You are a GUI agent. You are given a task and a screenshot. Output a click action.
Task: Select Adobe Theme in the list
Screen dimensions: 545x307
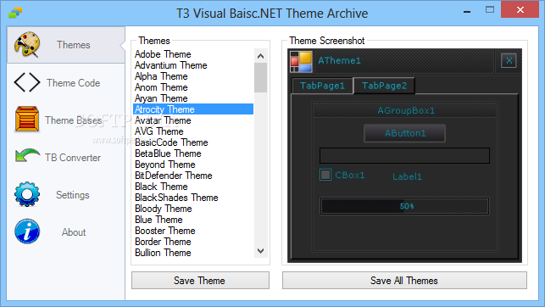coord(193,54)
